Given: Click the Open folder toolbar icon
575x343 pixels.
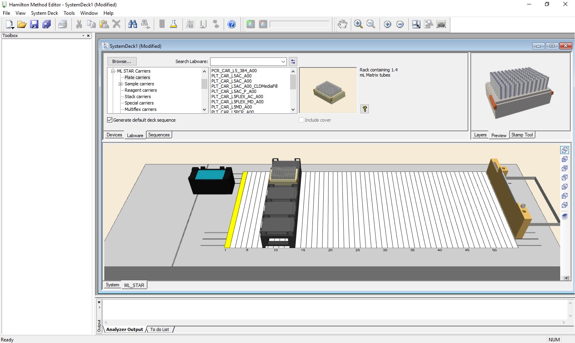Looking at the screenshot, I should point(22,24).
